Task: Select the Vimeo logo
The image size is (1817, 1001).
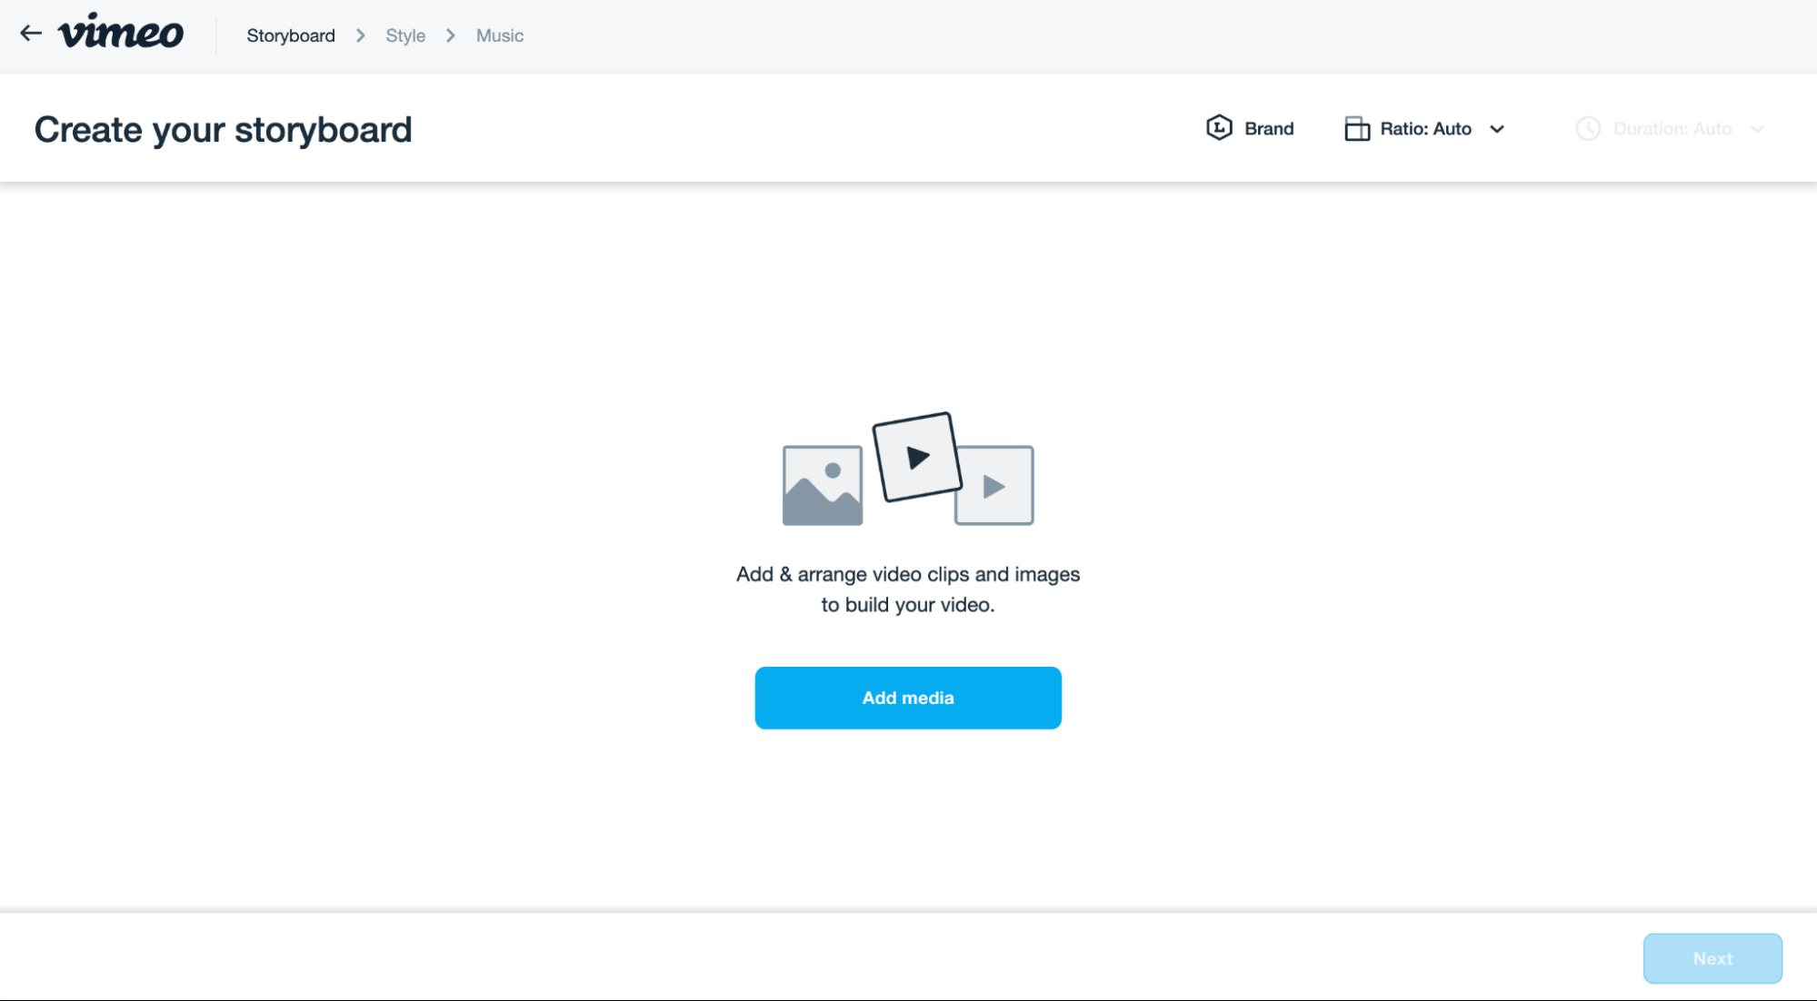Action: [x=121, y=33]
